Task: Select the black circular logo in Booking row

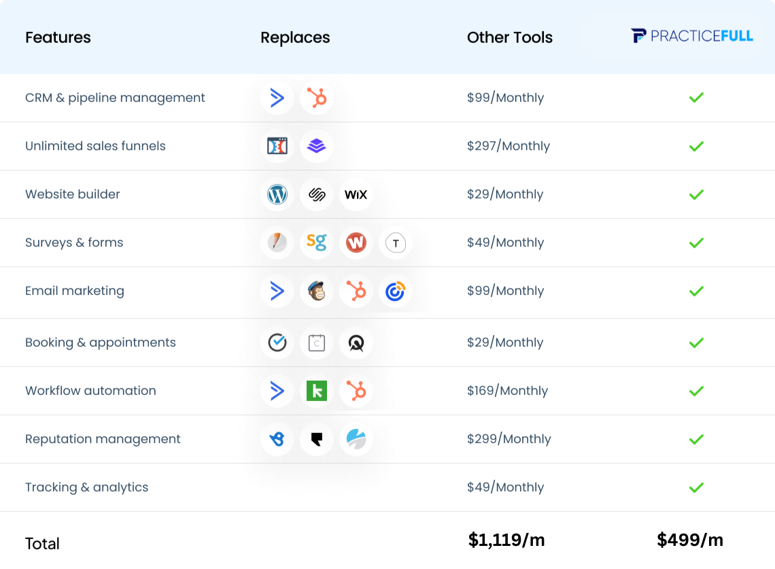Action: coord(356,343)
